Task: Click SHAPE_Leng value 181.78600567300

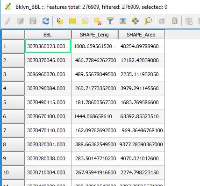Action: pos(95,102)
